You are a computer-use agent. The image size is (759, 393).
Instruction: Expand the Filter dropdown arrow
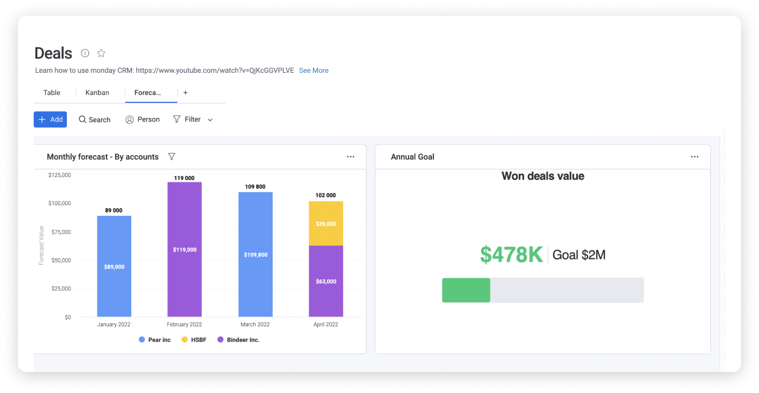[x=210, y=120]
